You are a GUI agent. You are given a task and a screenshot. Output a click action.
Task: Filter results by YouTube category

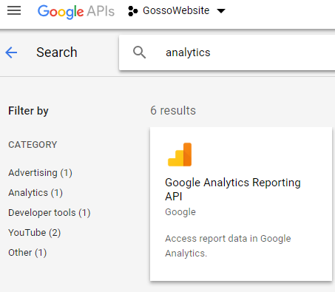tap(35, 233)
